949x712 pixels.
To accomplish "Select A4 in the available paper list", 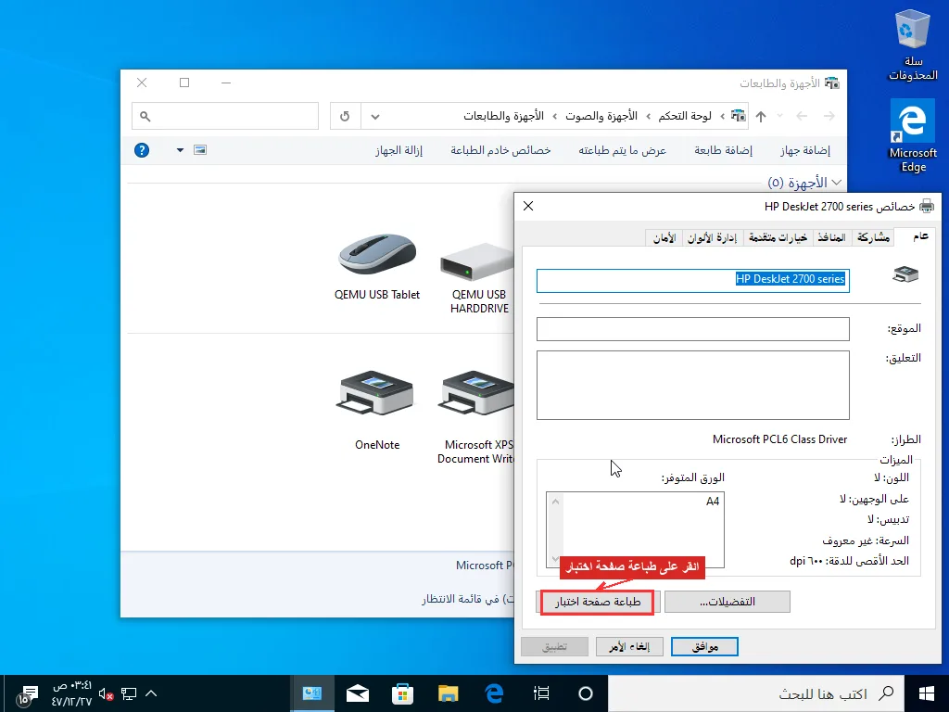I will [x=713, y=502].
